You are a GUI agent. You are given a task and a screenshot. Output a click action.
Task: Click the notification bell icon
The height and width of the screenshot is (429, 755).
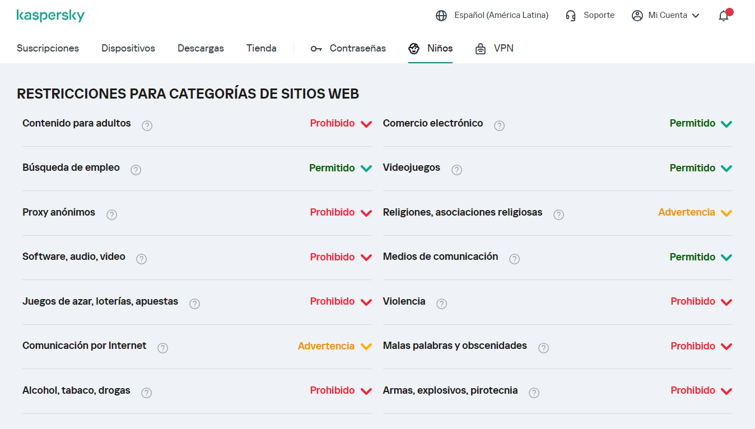point(724,16)
